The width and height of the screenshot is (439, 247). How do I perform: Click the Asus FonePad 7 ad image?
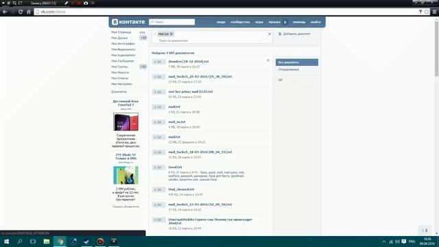(126, 122)
